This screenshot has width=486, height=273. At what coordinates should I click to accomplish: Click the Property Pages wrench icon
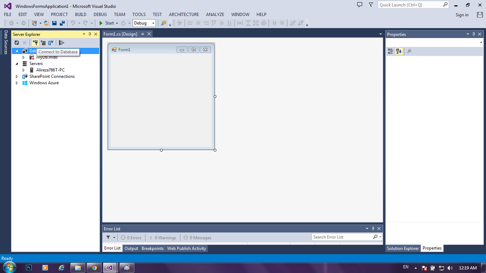pos(409,51)
